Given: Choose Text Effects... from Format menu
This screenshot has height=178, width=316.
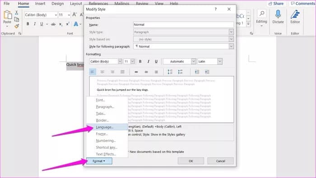Looking at the screenshot, I should (107, 154).
